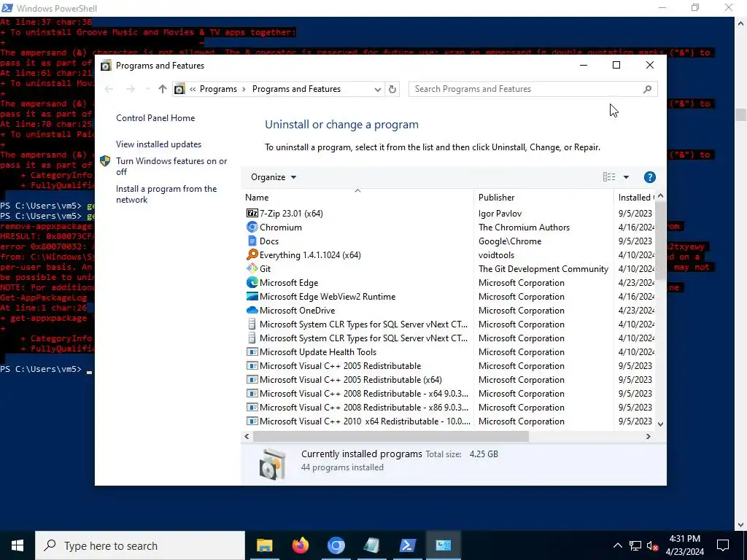
Task: Click the help question mark icon
Action: (x=649, y=177)
